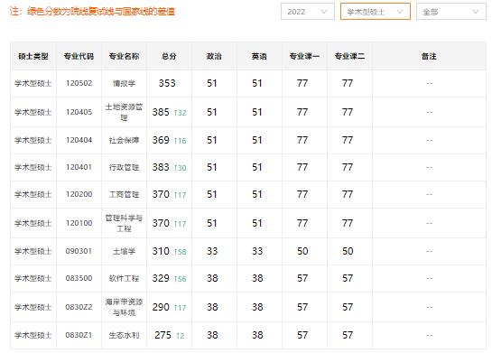Click total score 353
492x353 pixels.
tap(167, 83)
